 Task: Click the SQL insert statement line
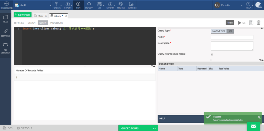click(x=58, y=29)
